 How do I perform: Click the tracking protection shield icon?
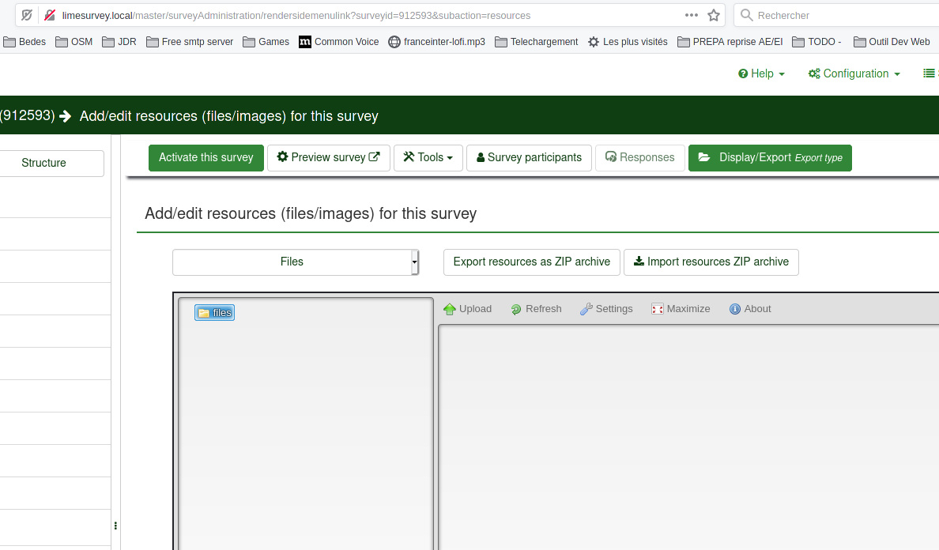click(x=28, y=15)
